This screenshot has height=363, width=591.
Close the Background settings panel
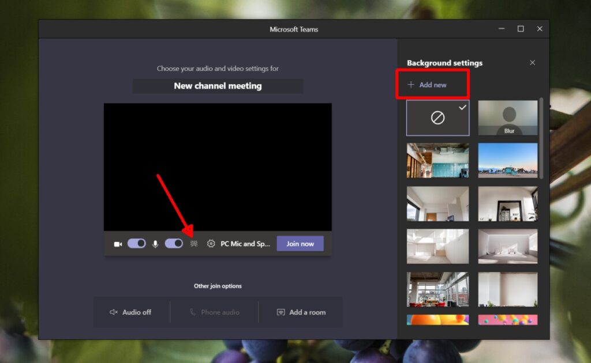tap(532, 62)
